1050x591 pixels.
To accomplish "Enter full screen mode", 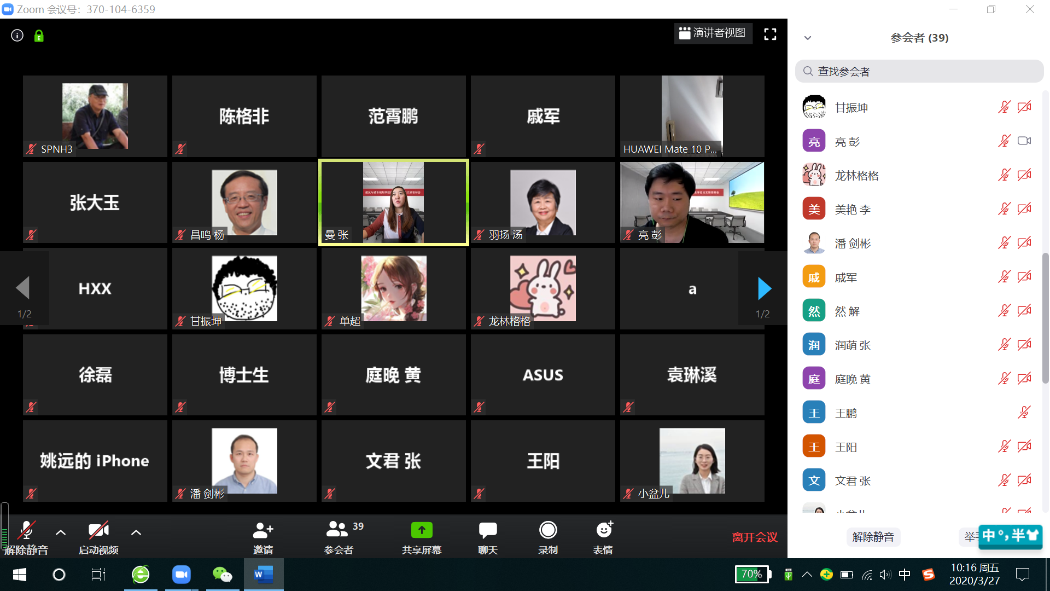I will pyautogui.click(x=770, y=34).
